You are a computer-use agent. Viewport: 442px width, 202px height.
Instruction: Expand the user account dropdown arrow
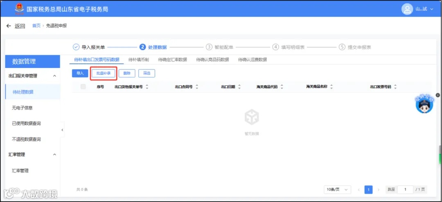(432, 9)
